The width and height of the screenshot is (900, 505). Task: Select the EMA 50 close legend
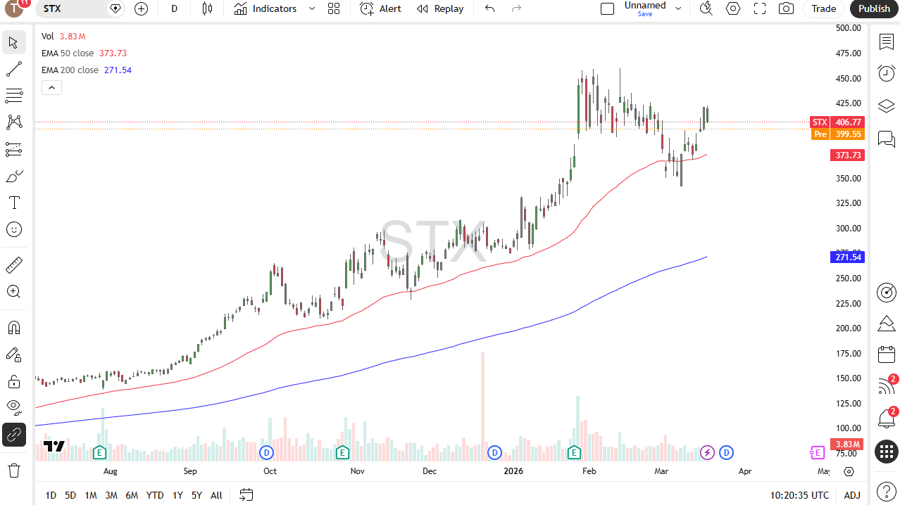pos(68,53)
